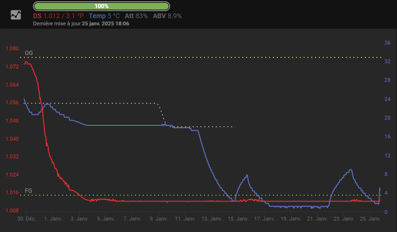Click the 1.080 gravity axis label

(x=12, y=49)
